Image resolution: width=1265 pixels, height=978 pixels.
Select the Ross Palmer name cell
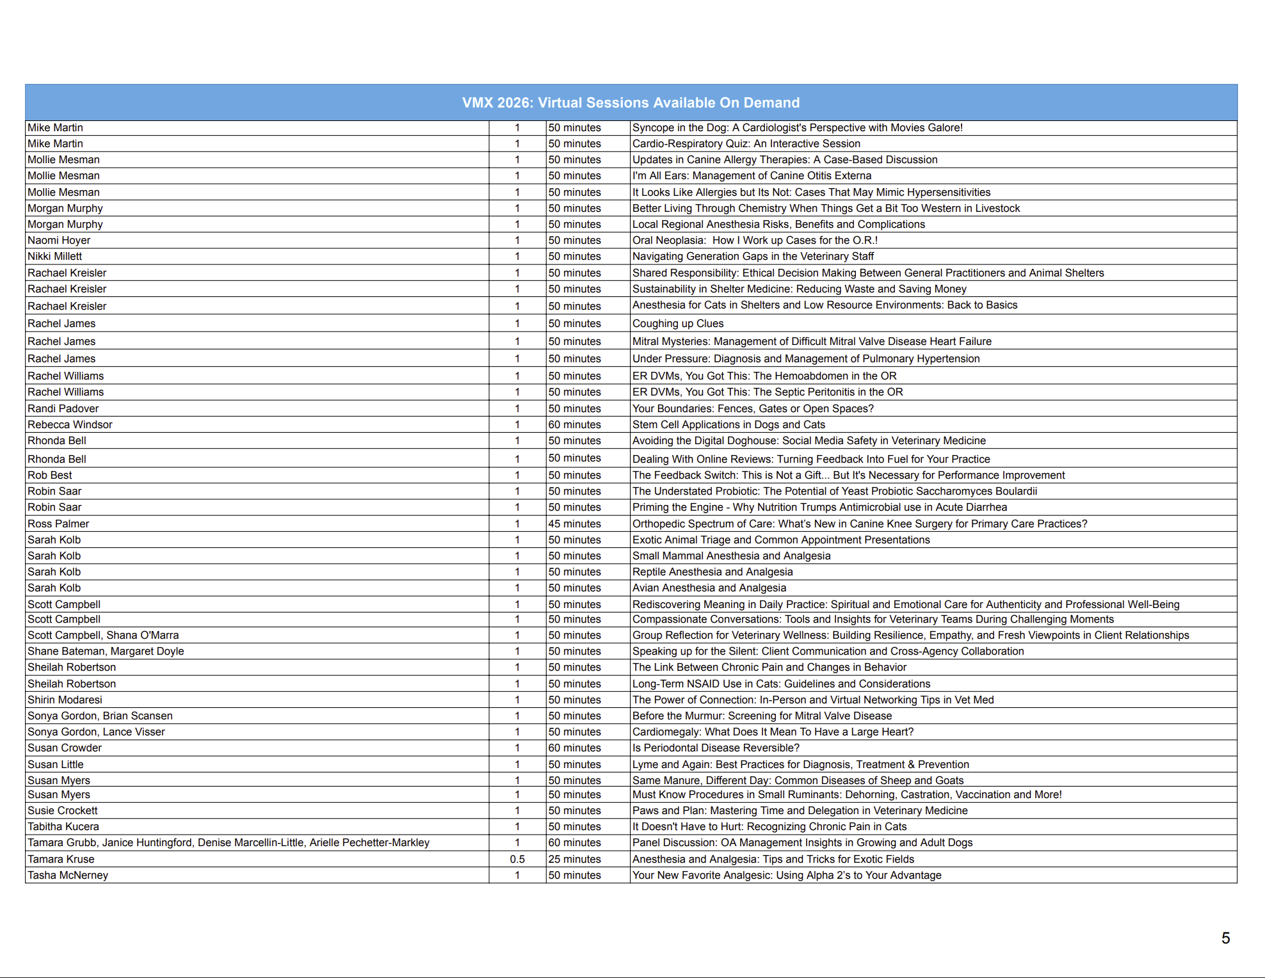coord(58,524)
